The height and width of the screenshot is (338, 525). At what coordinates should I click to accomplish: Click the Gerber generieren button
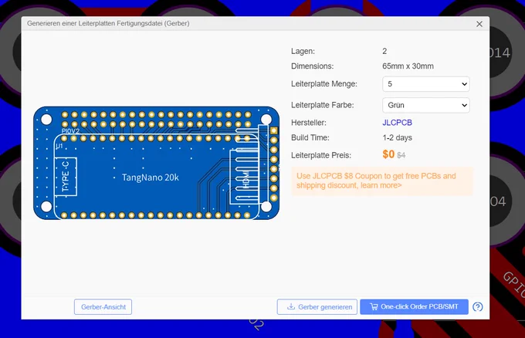317,307
